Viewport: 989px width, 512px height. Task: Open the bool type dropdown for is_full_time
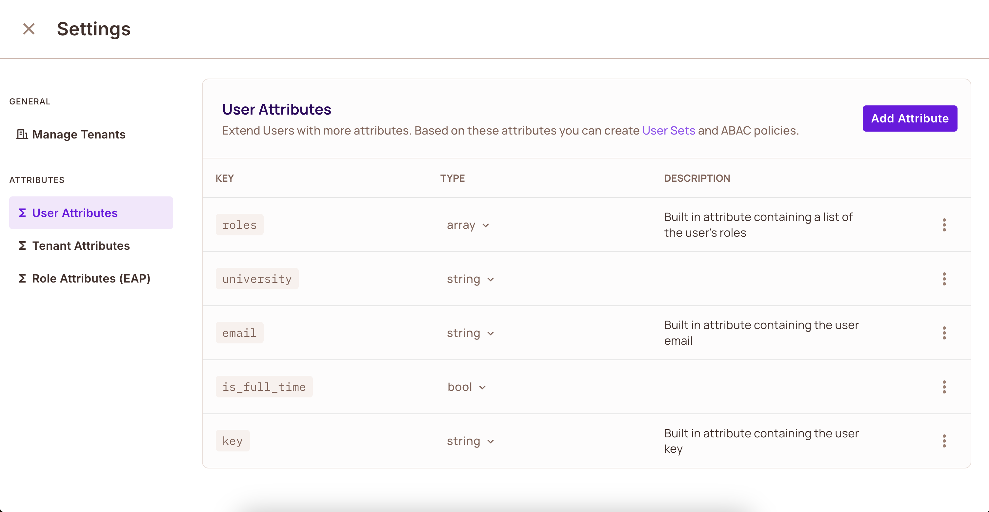[x=467, y=387]
